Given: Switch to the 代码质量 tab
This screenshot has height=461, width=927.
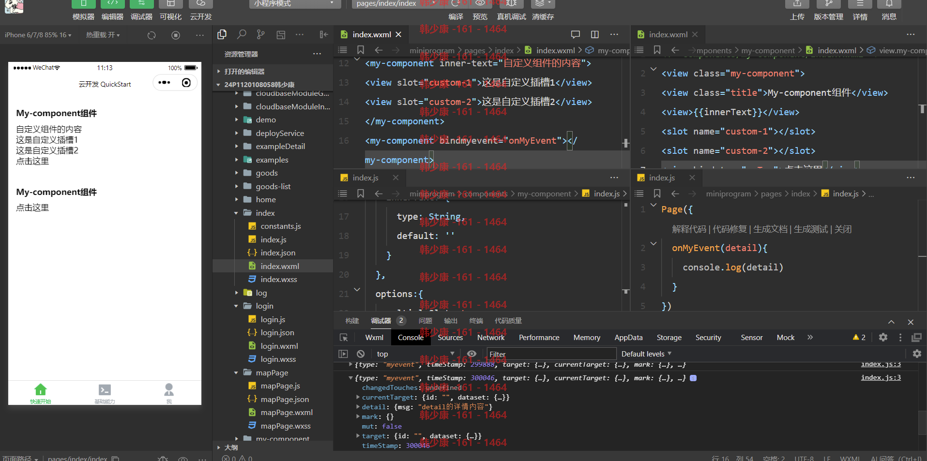Looking at the screenshot, I should point(508,321).
